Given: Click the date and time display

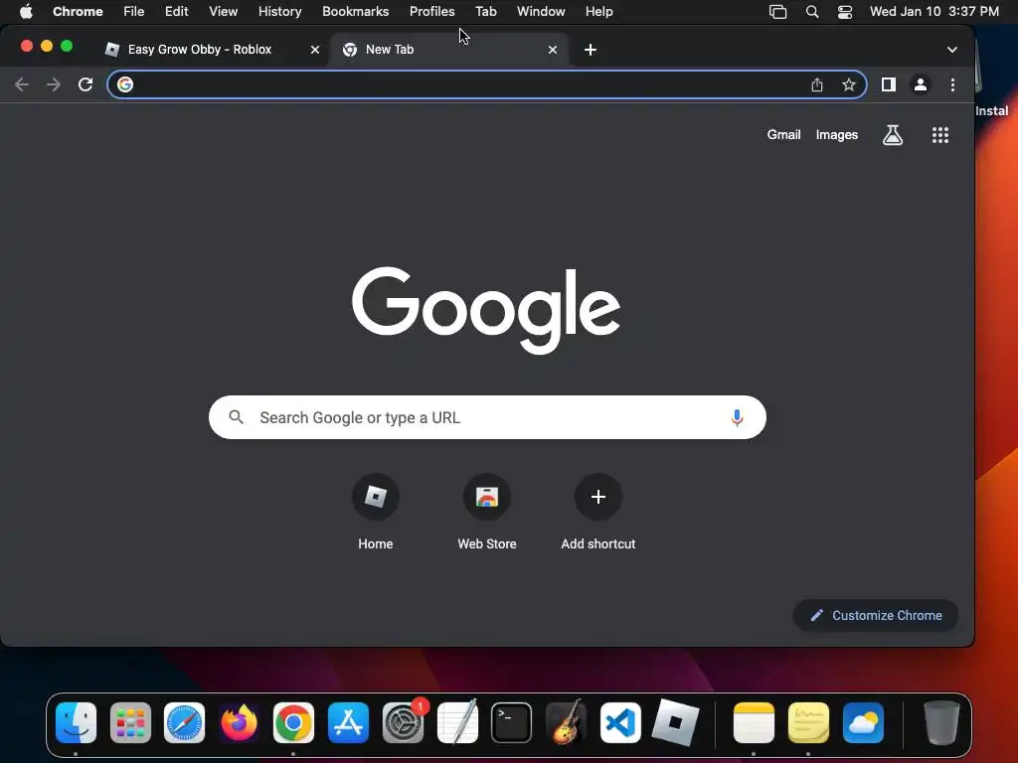Looking at the screenshot, I should (x=934, y=11).
